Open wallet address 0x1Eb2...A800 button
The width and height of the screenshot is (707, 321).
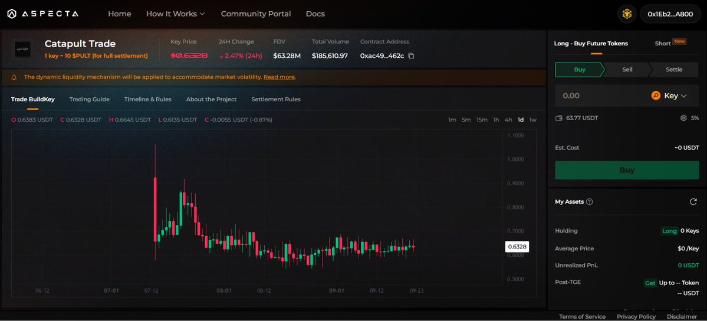[670, 14]
